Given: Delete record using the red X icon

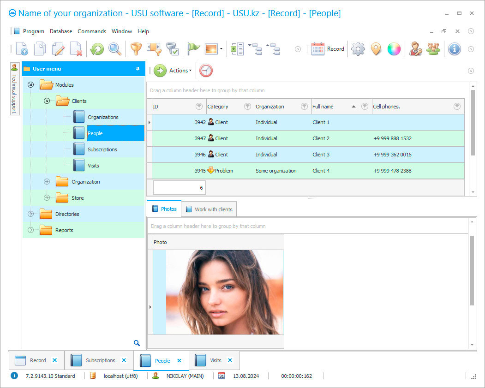Looking at the screenshot, I should coord(75,48).
